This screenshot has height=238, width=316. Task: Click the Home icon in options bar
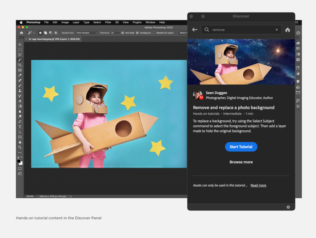[21, 33]
